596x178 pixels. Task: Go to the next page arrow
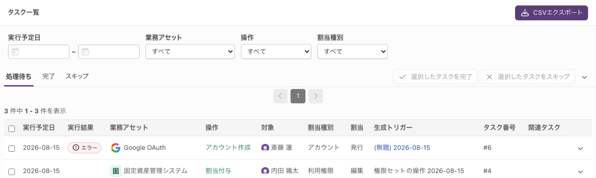[316, 96]
